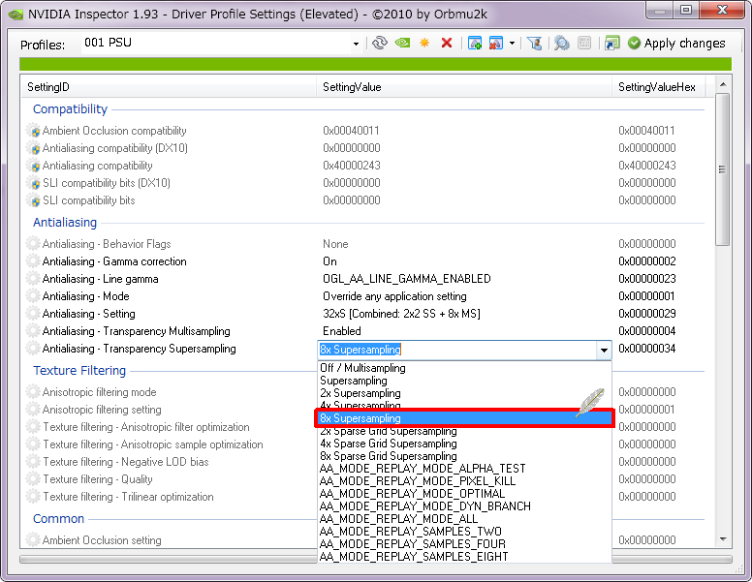Viewport: 752px width, 582px height.
Task: Click the Texture Filtering group header
Action: pyautogui.click(x=79, y=371)
